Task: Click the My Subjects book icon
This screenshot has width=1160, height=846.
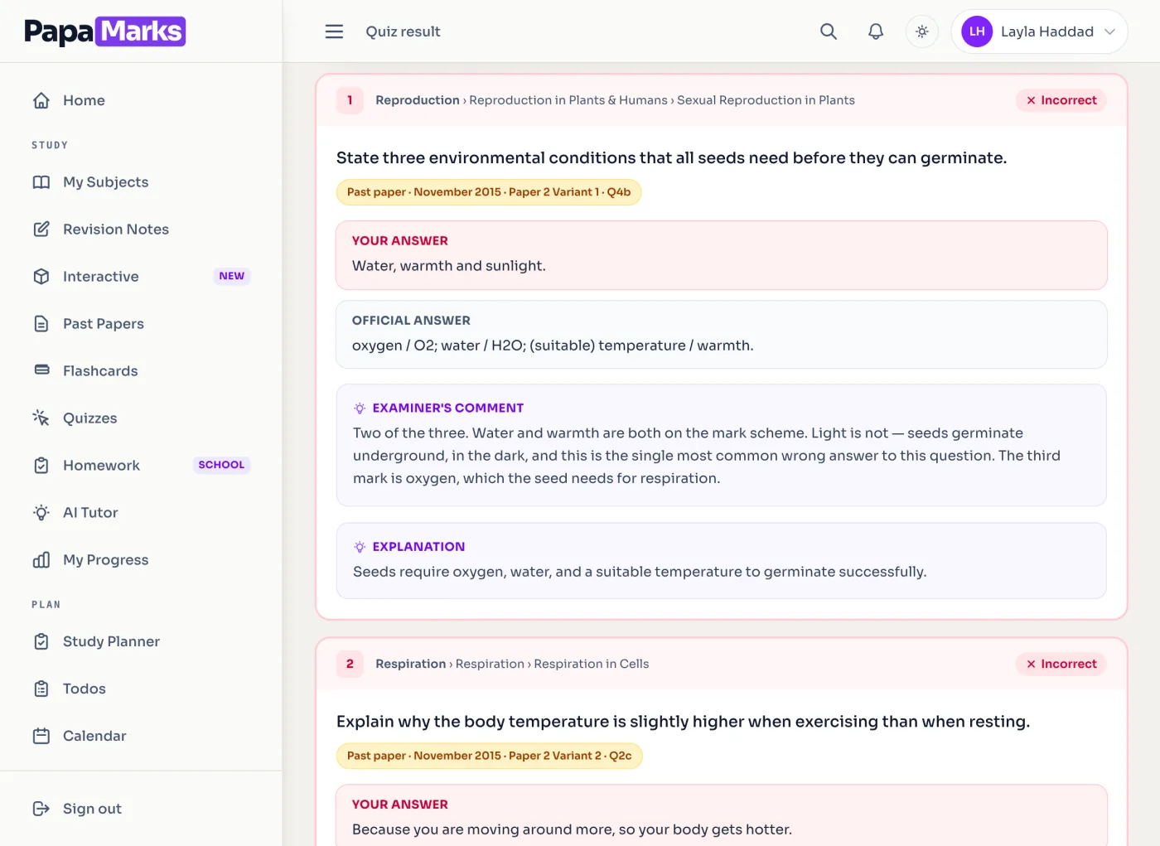Action: tap(41, 182)
